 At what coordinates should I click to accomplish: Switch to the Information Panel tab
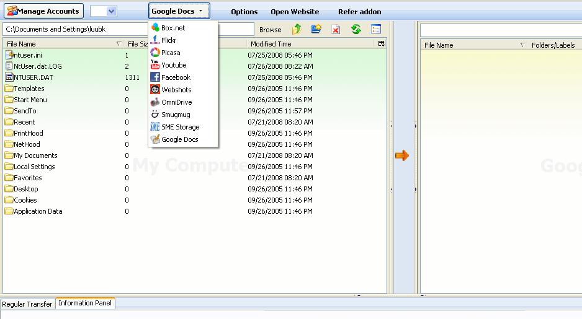pyautogui.click(x=85, y=303)
